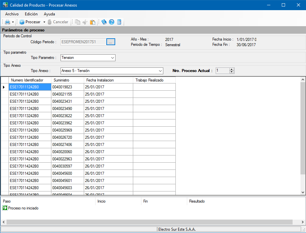Click the Suministro column header
This screenshot has height=233, width=306.
[x=67, y=80]
